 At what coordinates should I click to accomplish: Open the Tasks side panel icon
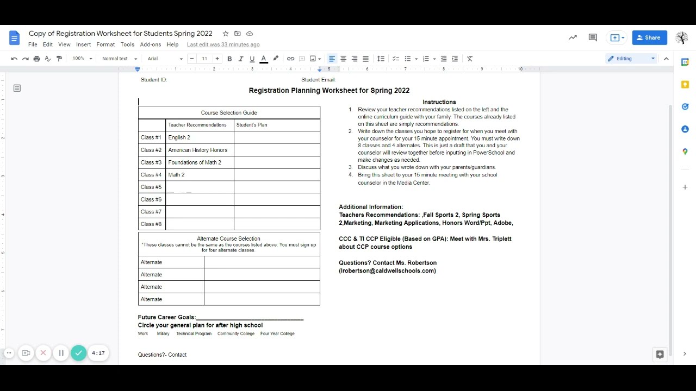coord(685,106)
